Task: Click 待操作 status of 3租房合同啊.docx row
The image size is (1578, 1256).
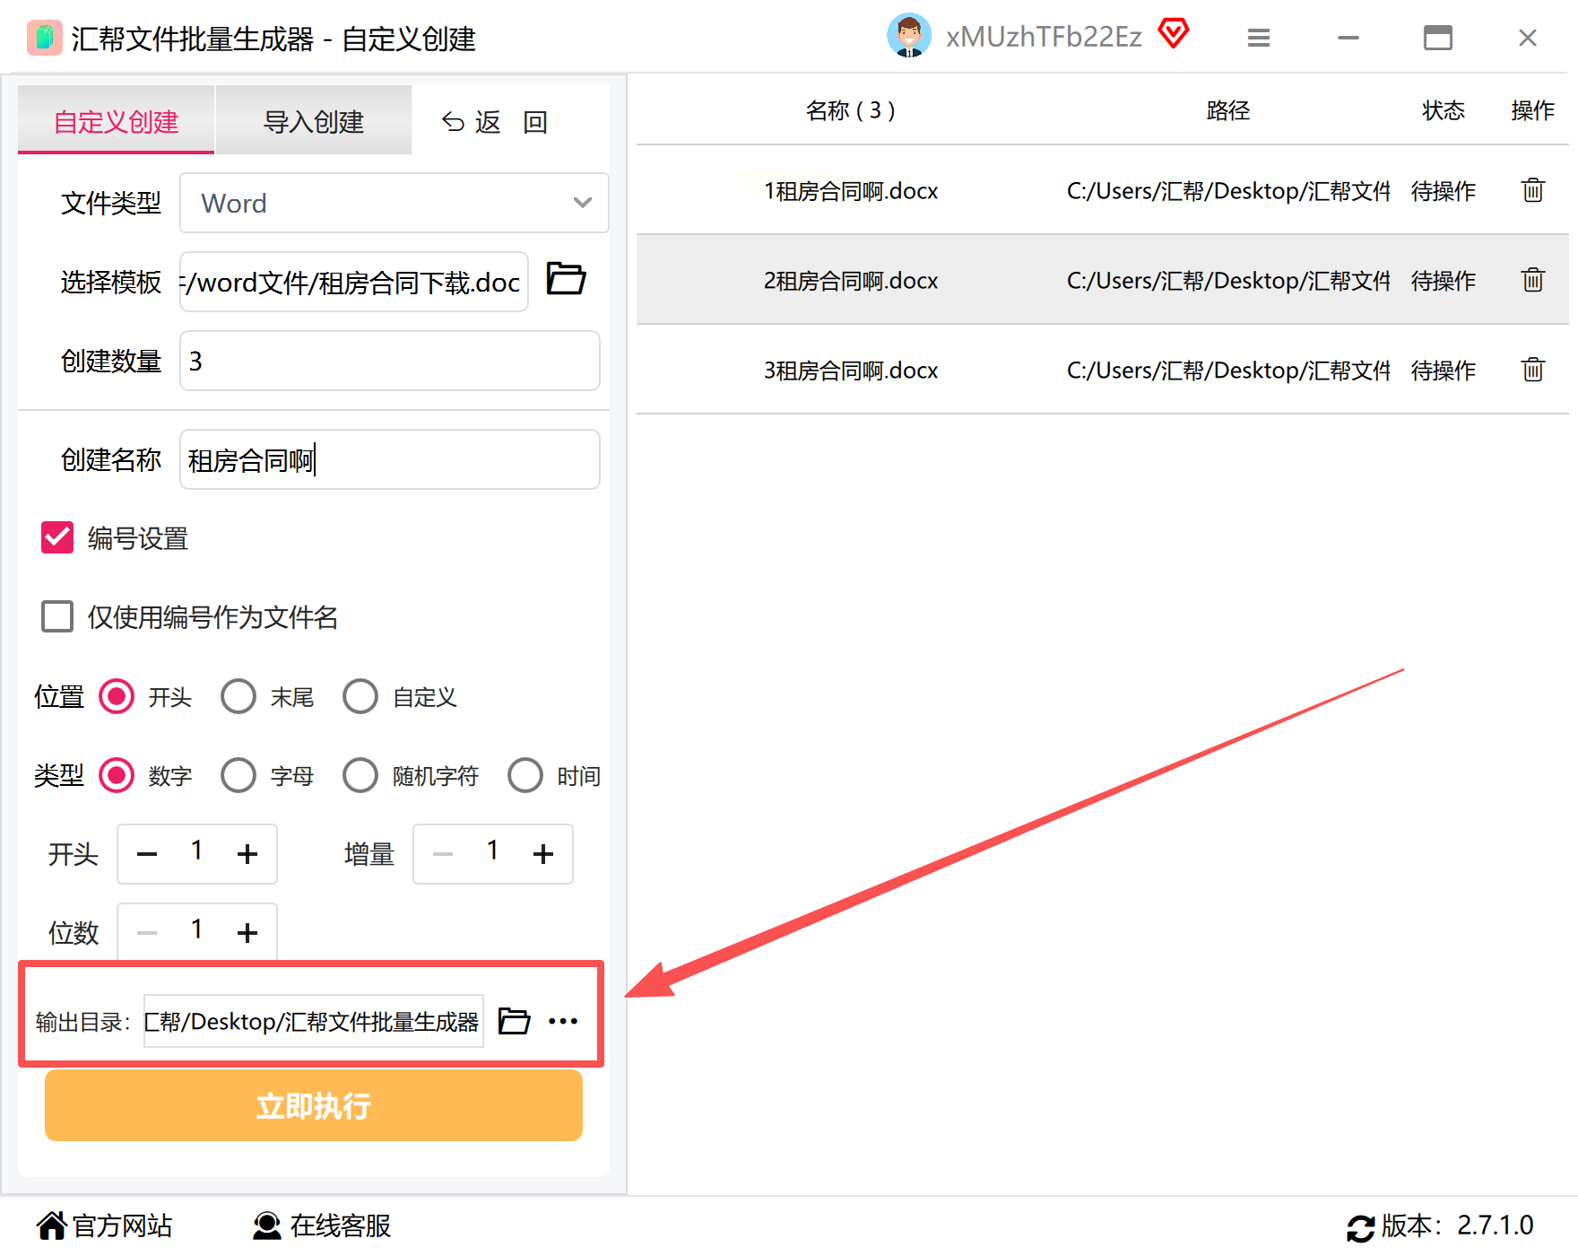Action: (x=1444, y=371)
